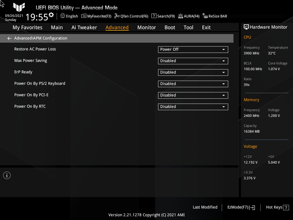Expand the Power On By PCI-E dropdown

click(x=193, y=95)
